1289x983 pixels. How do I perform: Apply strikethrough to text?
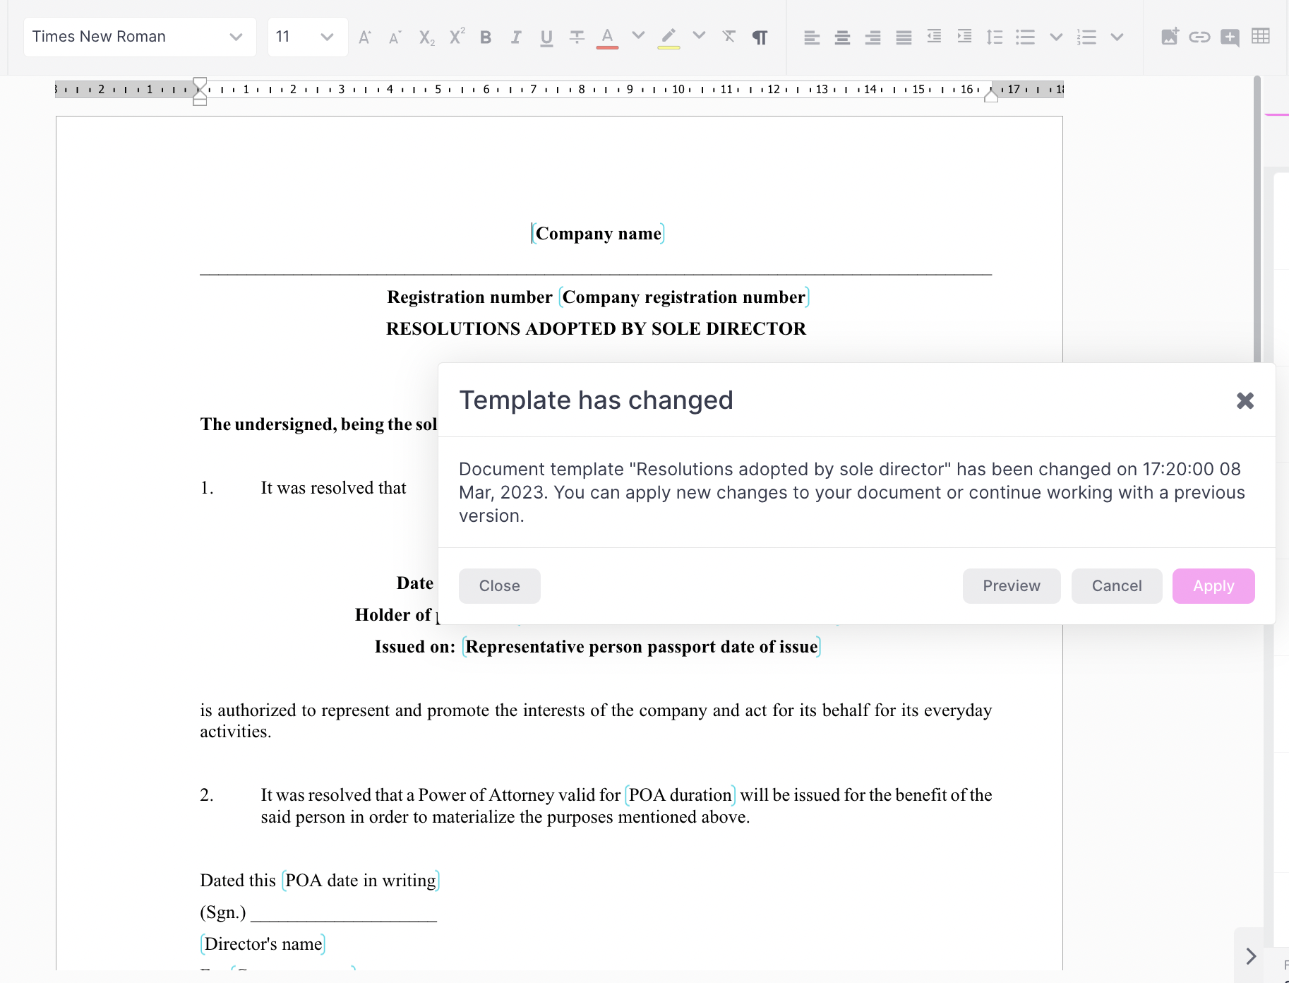coord(577,37)
